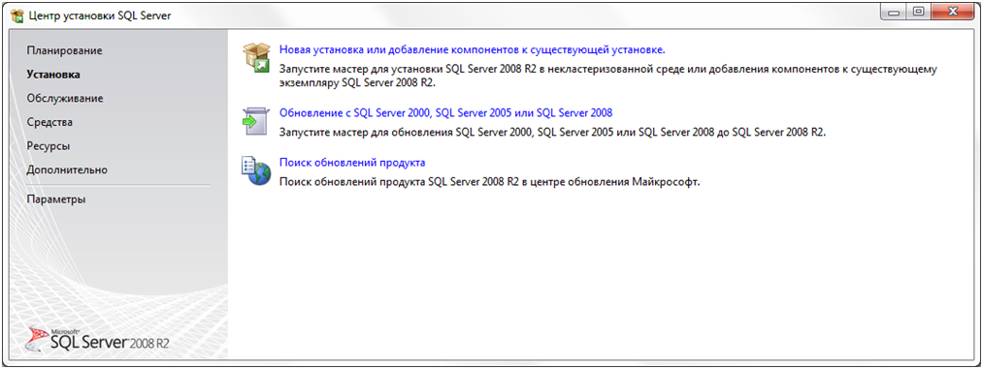Viewport: 983px width, 369px height.
Task: Click the upgrade from SQL Server icon
Action: pos(255,121)
